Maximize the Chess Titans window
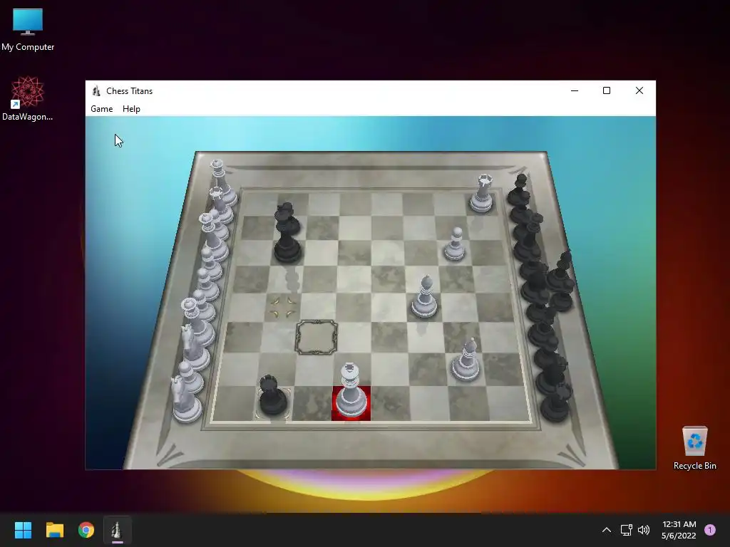The width and height of the screenshot is (730, 547). coord(607,90)
